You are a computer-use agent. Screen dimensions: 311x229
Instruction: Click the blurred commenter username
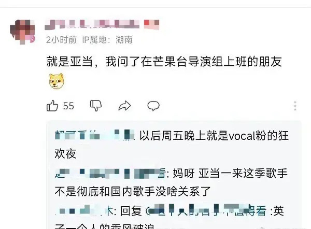pos(92,24)
